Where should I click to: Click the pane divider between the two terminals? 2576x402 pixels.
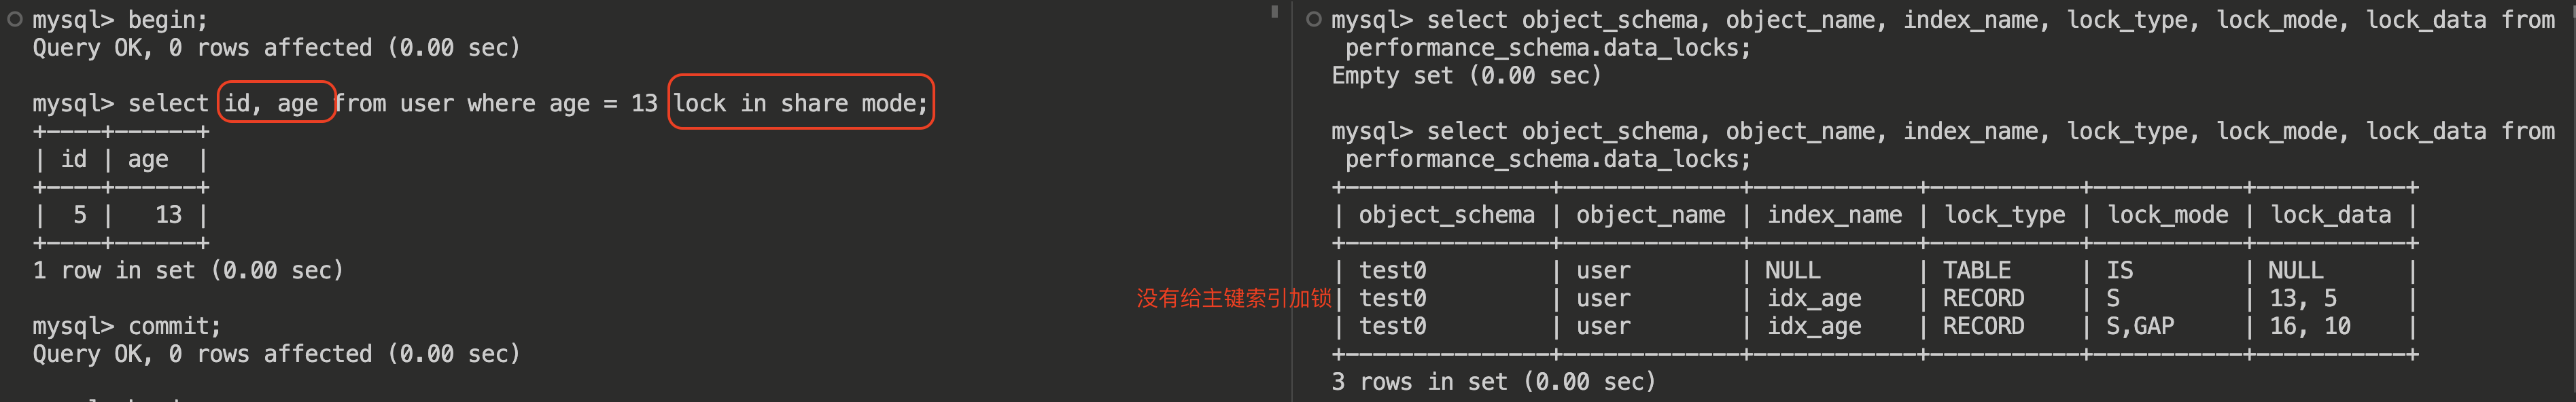[x=1292, y=200]
